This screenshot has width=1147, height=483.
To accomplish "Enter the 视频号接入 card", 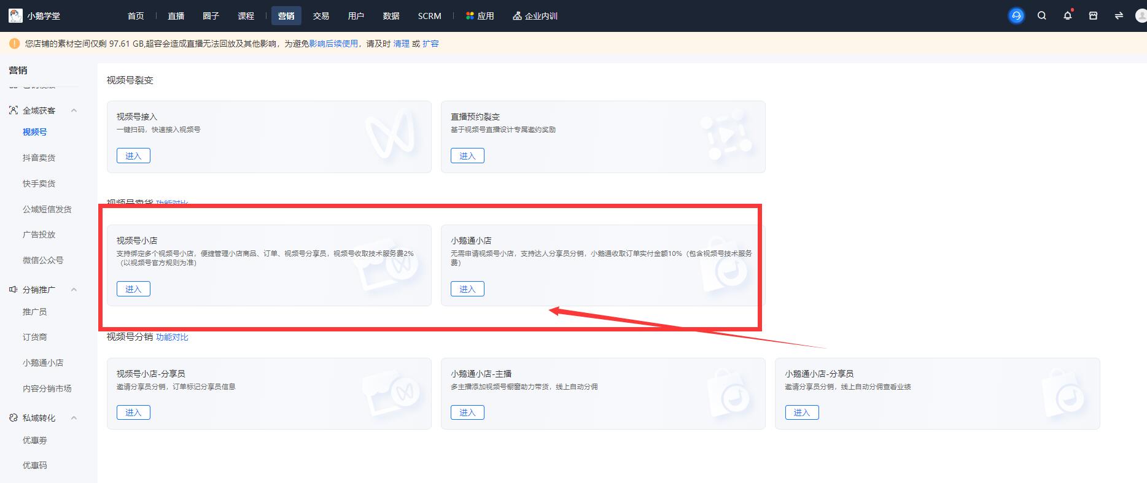I will tap(133, 156).
